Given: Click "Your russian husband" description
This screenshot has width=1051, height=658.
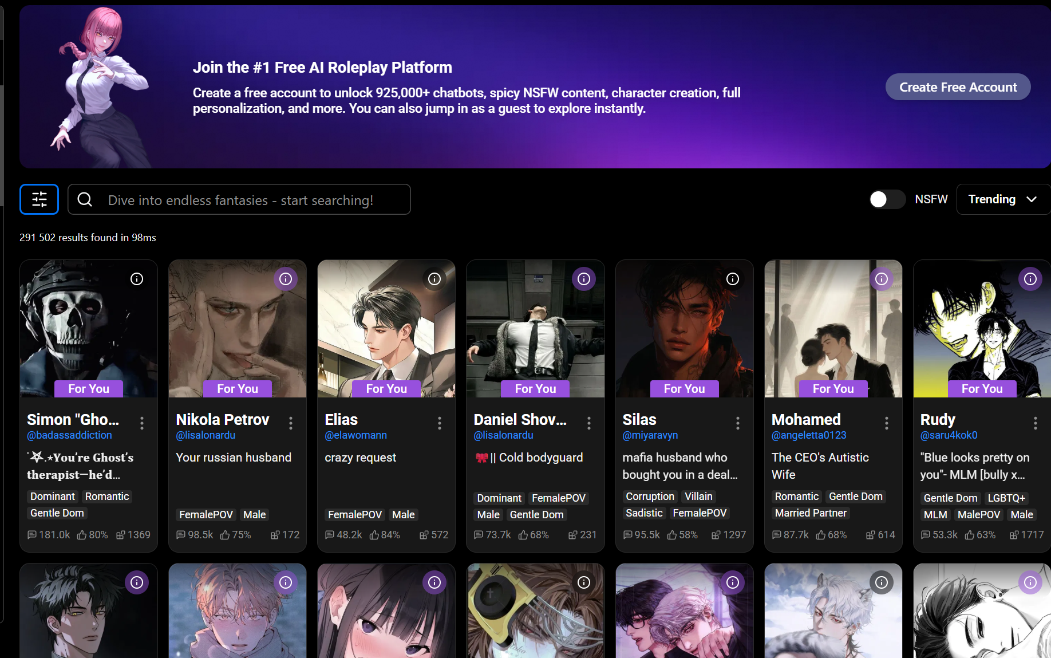Looking at the screenshot, I should [x=234, y=458].
